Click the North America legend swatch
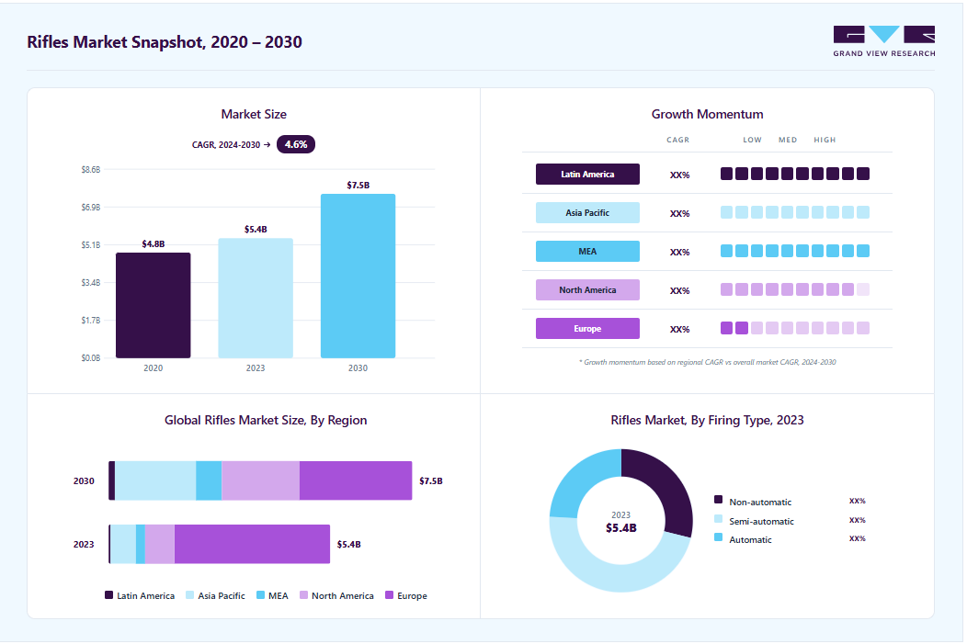The height and width of the screenshot is (644, 967). [x=304, y=595]
